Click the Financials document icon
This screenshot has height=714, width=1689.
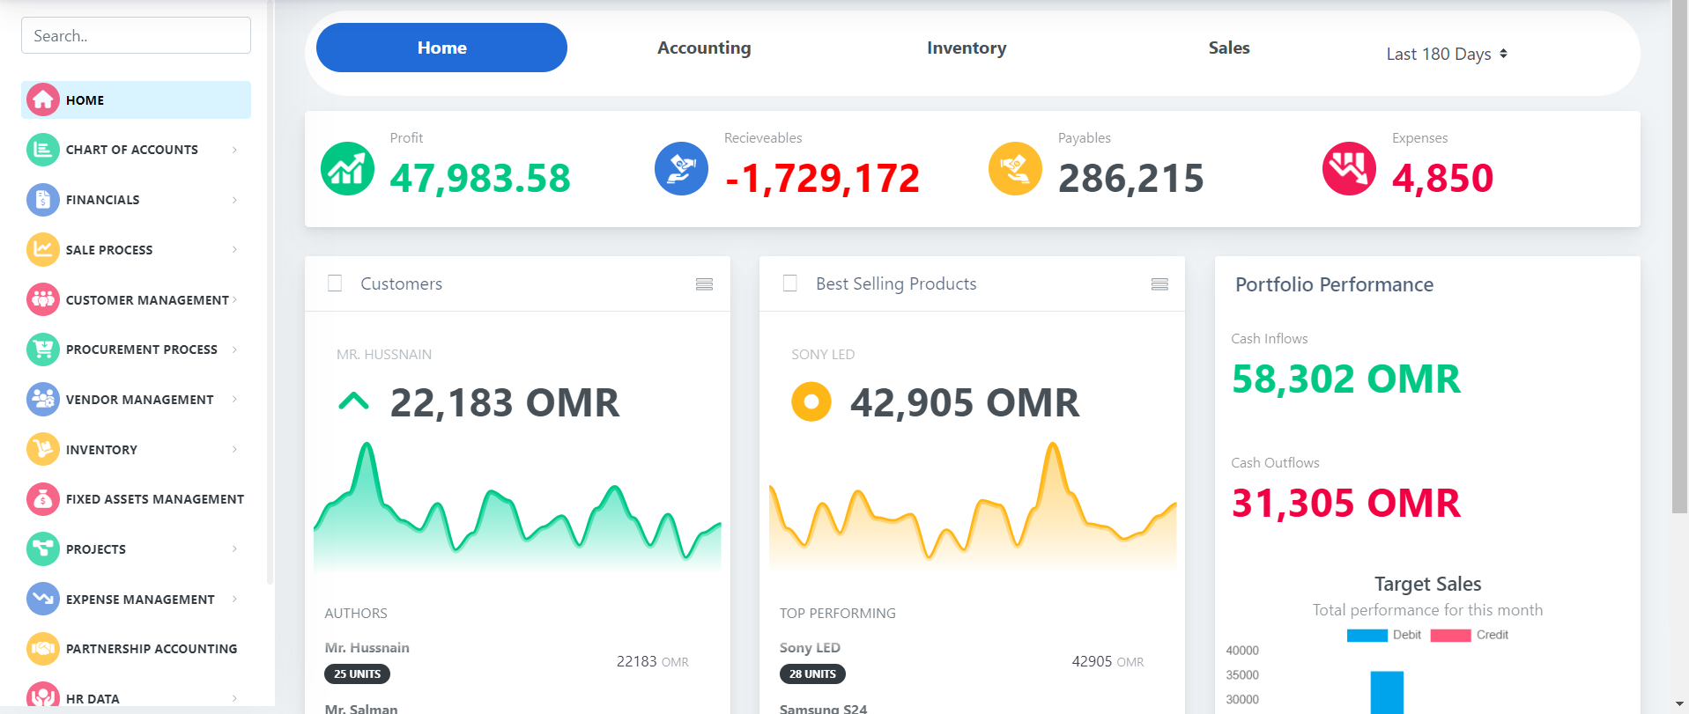pos(42,200)
